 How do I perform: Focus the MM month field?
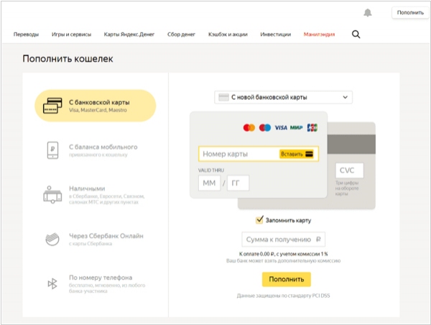click(x=210, y=183)
